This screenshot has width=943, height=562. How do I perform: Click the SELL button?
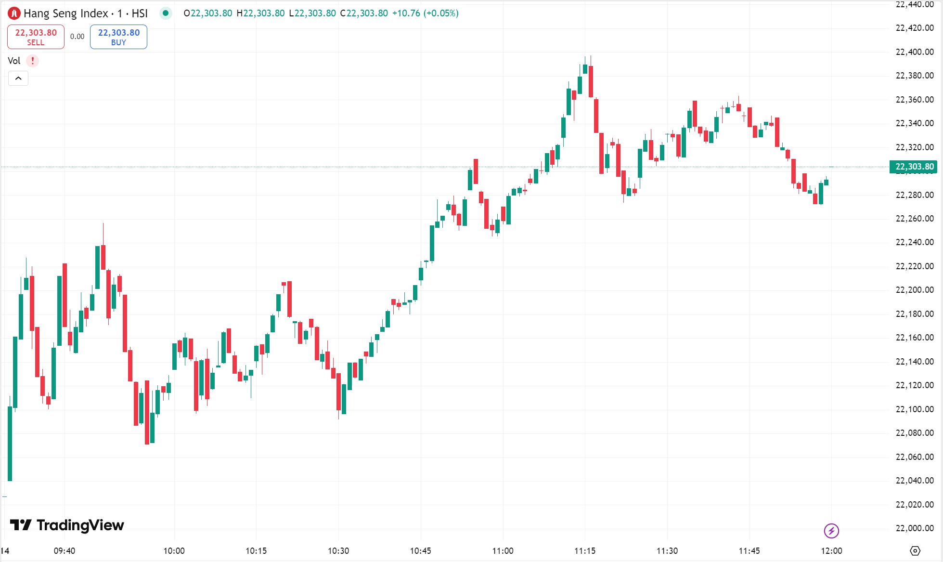click(36, 36)
